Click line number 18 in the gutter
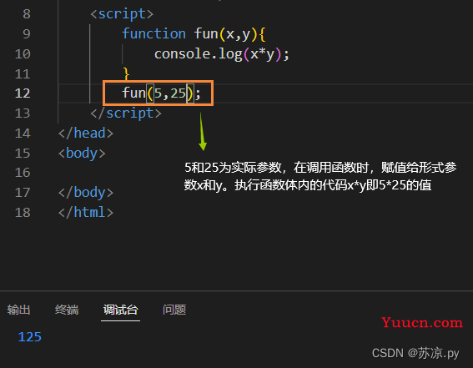473x368 pixels. [23, 213]
